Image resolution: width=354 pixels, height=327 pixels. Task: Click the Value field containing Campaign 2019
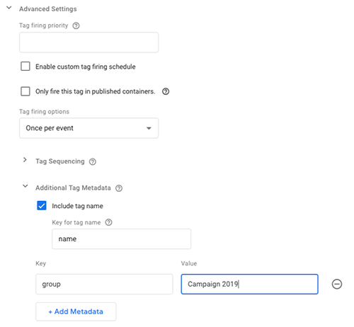point(249,284)
